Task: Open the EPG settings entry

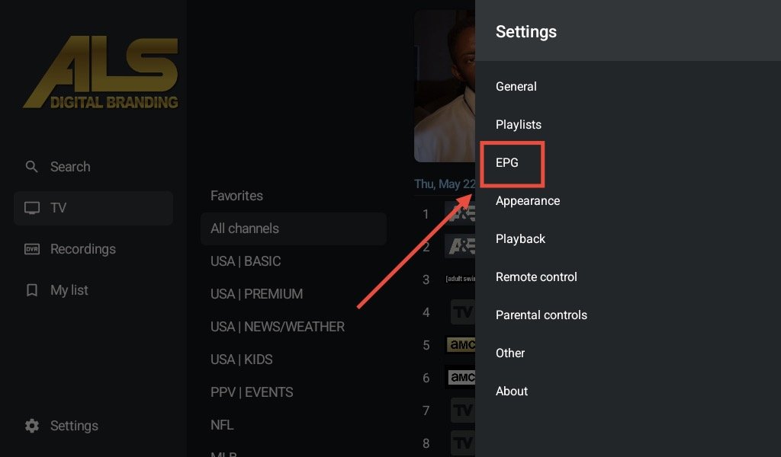Action: click(507, 163)
